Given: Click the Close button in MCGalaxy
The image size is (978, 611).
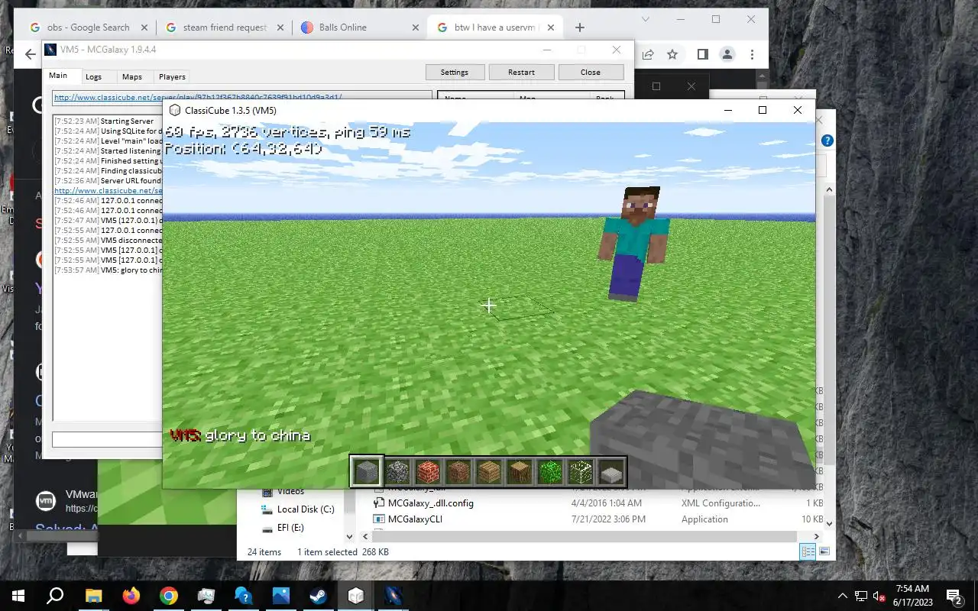Looking at the screenshot, I should [x=591, y=72].
